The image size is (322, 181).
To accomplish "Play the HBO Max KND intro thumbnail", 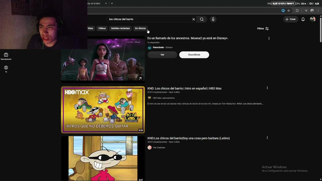I will [103, 110].
